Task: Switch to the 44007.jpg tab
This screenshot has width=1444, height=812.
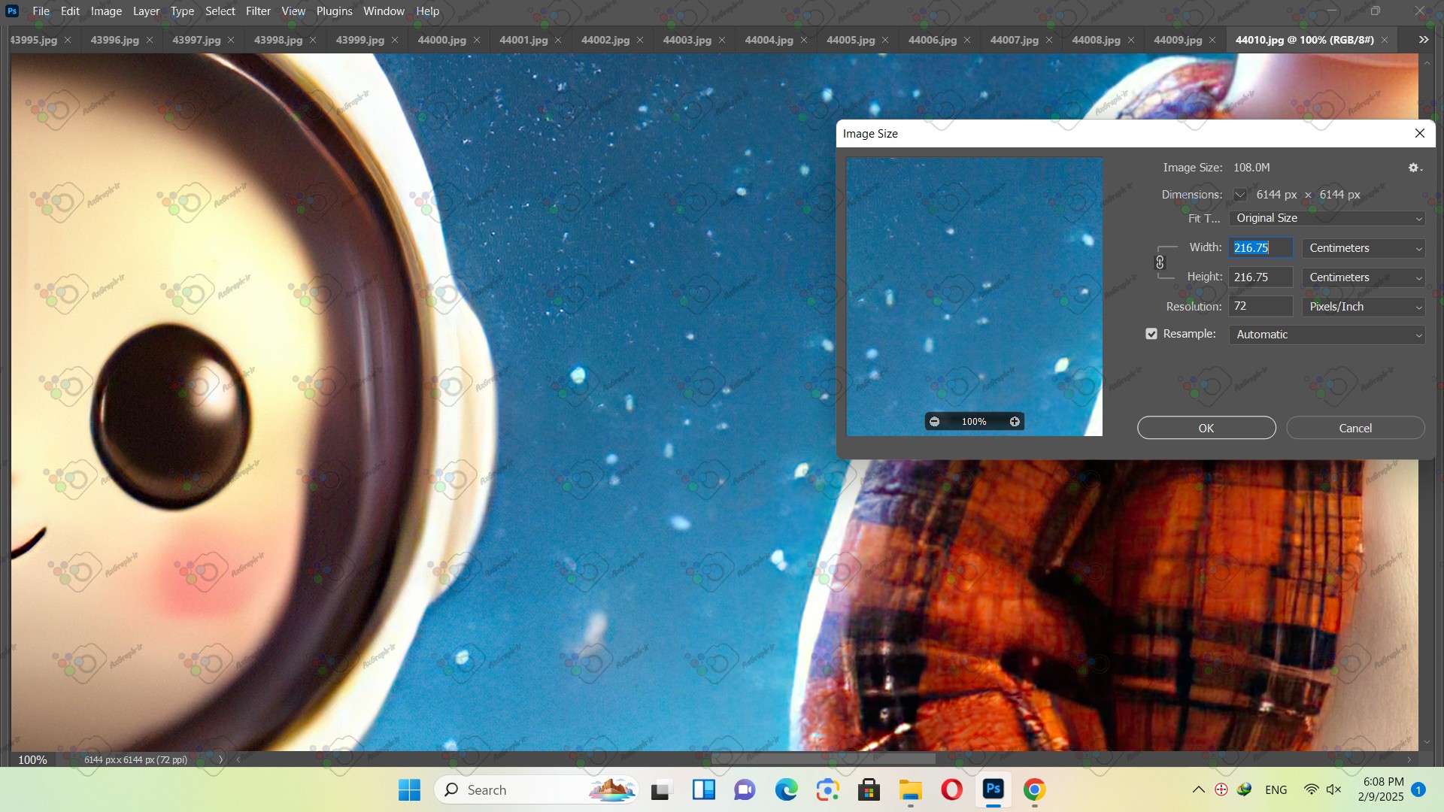Action: [x=1014, y=40]
